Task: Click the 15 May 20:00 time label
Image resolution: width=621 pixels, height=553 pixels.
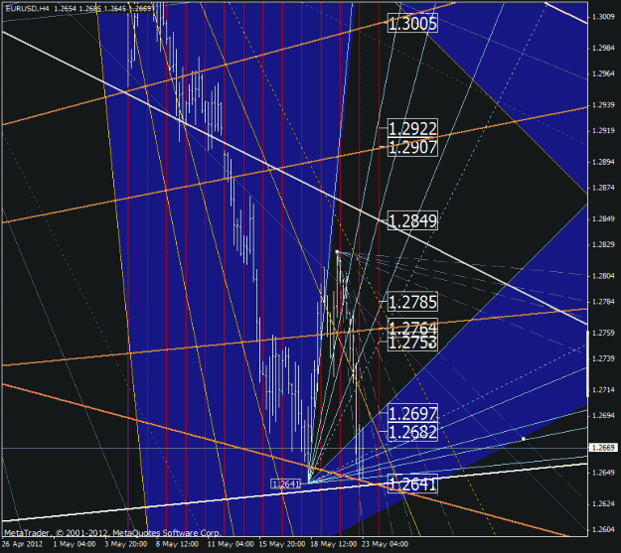Action: [282, 544]
